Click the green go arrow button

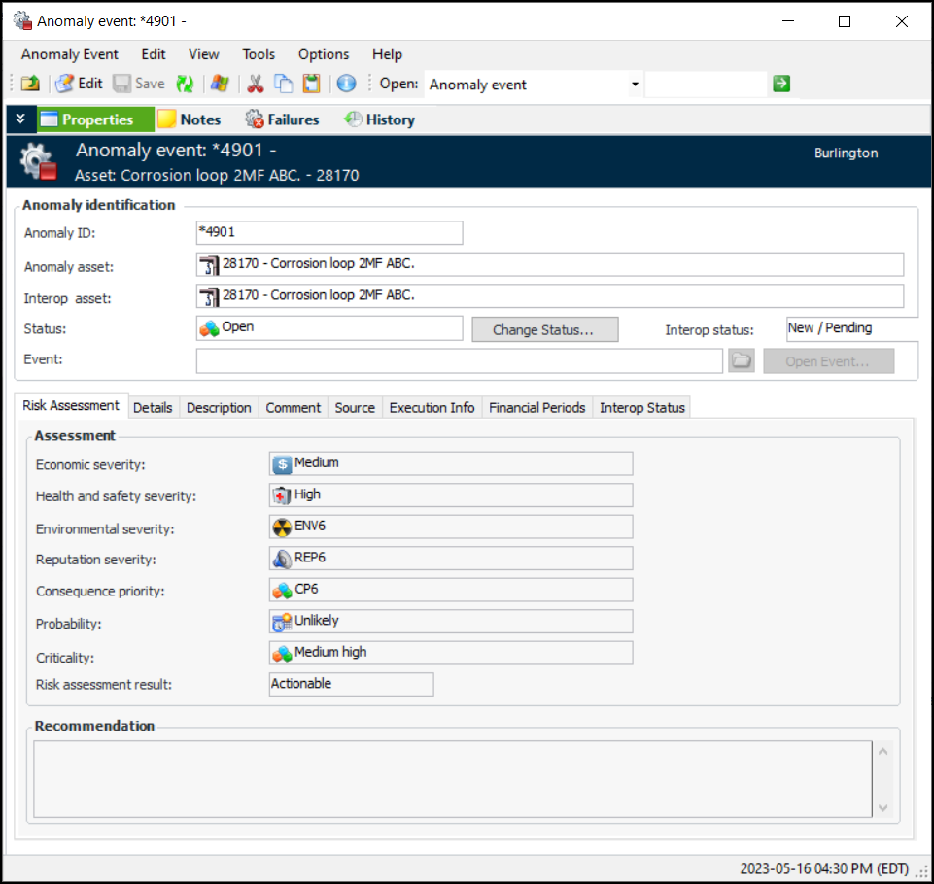[x=781, y=85]
